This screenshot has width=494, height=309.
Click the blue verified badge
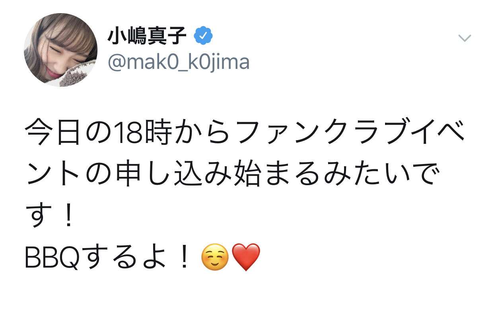203,37
